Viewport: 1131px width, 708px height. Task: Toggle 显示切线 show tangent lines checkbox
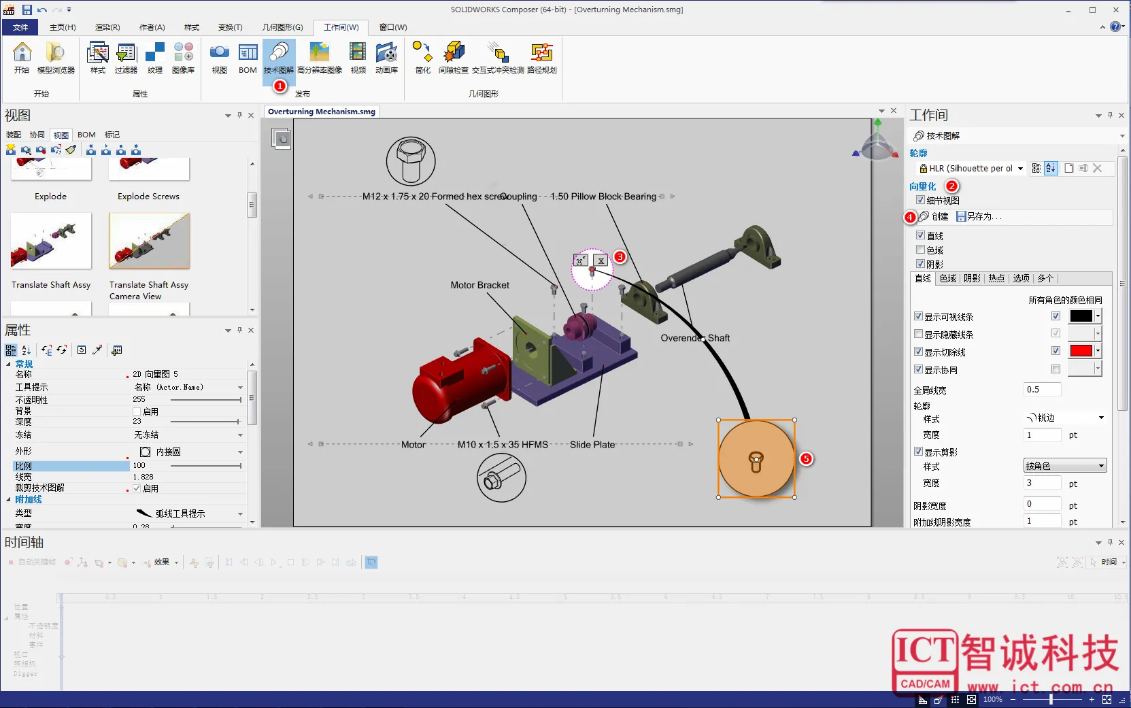918,352
